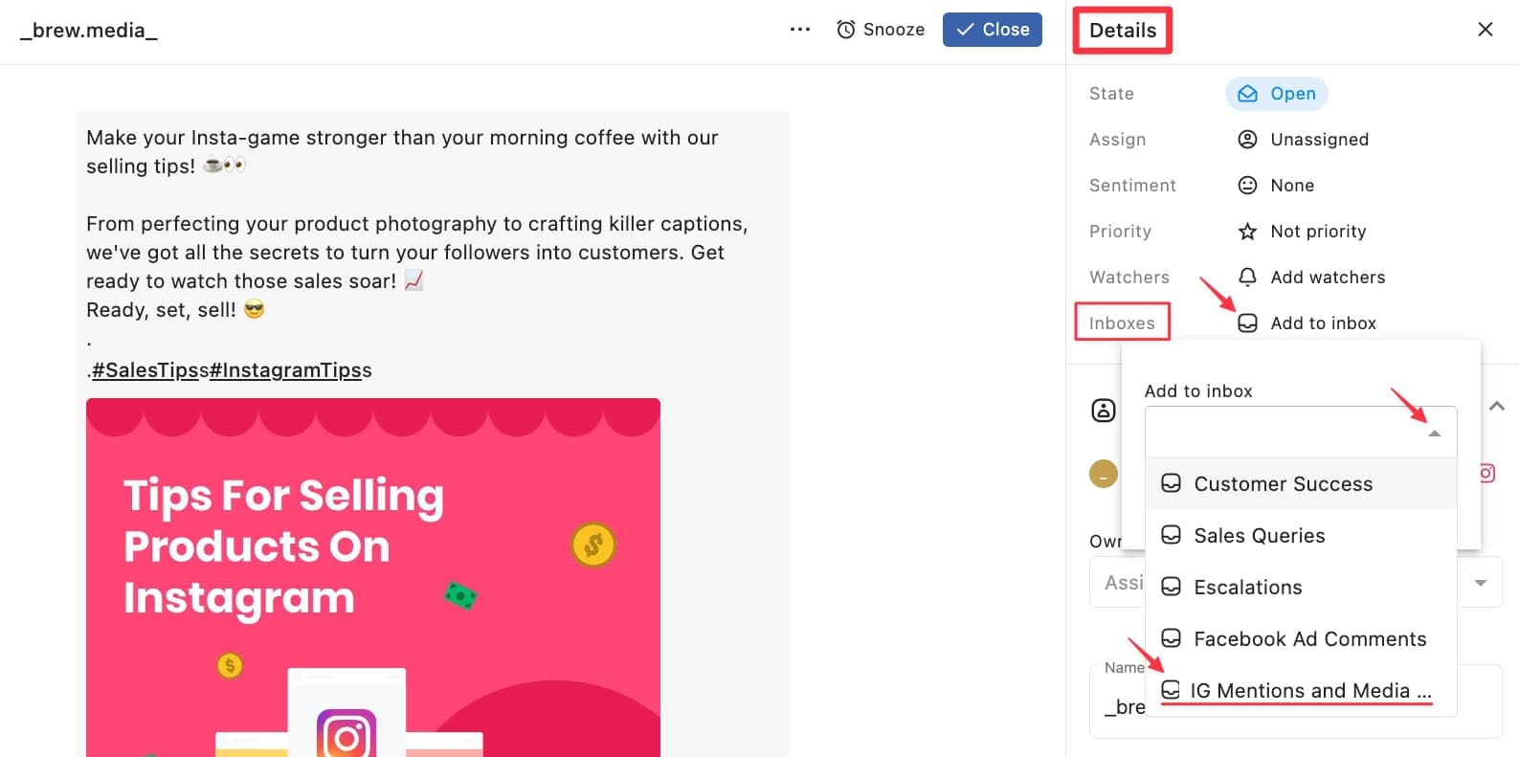This screenshot has height=757, width=1519.
Task: Click the smiley sentiment icon
Action: tap(1247, 186)
